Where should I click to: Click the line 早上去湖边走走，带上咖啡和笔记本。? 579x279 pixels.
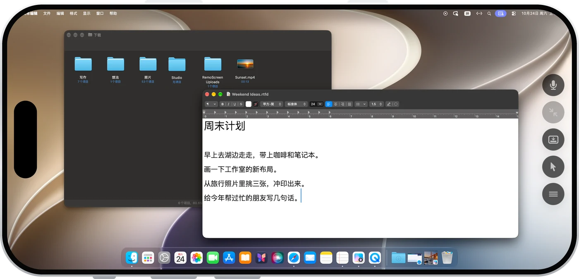[x=262, y=155]
